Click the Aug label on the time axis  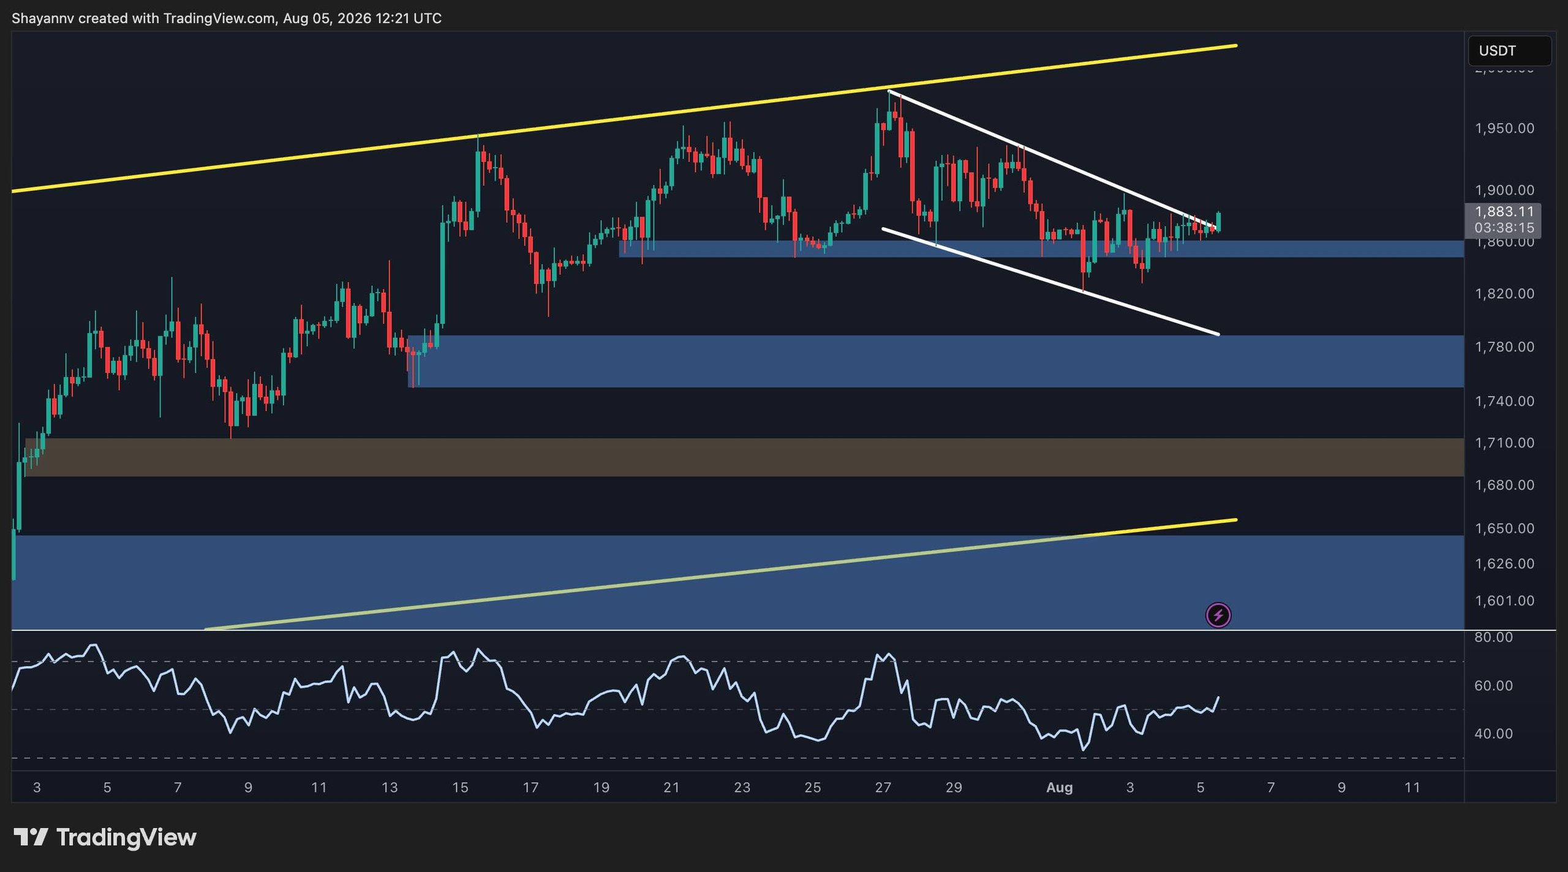(x=1059, y=787)
